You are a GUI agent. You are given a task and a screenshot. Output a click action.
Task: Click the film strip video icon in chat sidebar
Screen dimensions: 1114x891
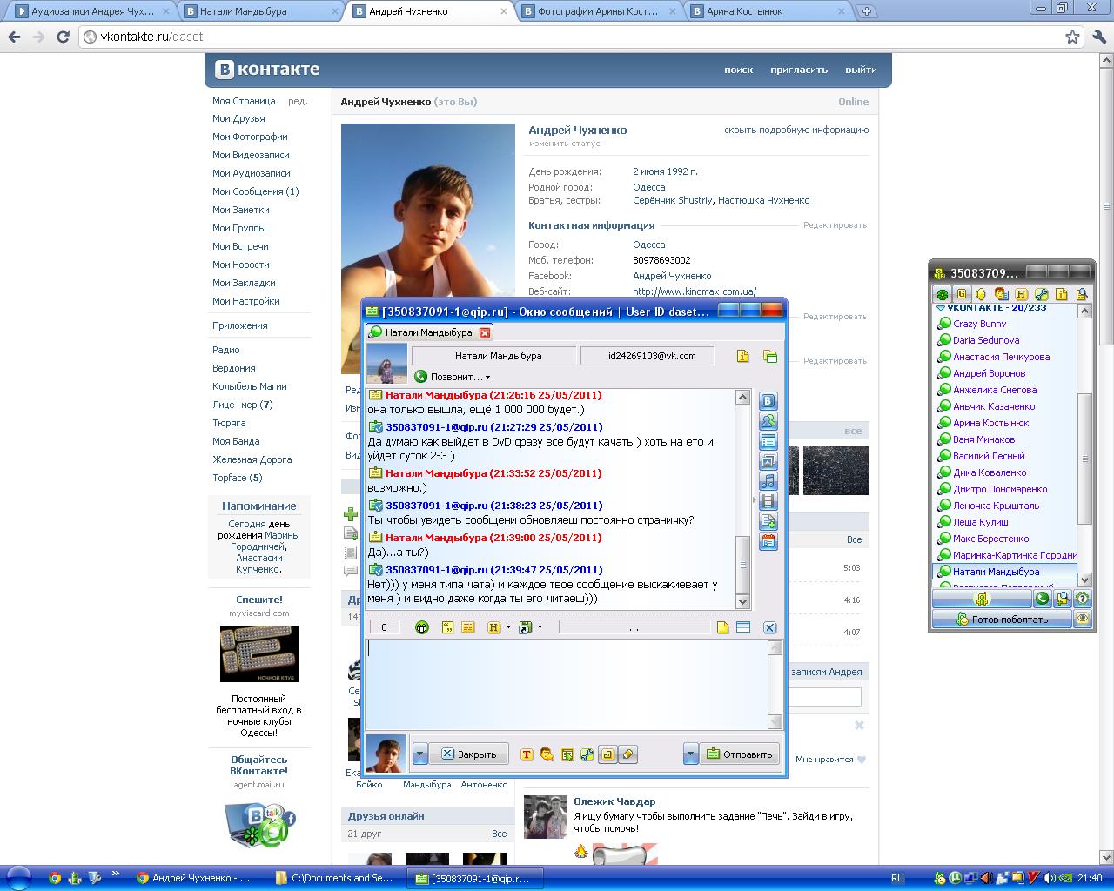tap(768, 501)
